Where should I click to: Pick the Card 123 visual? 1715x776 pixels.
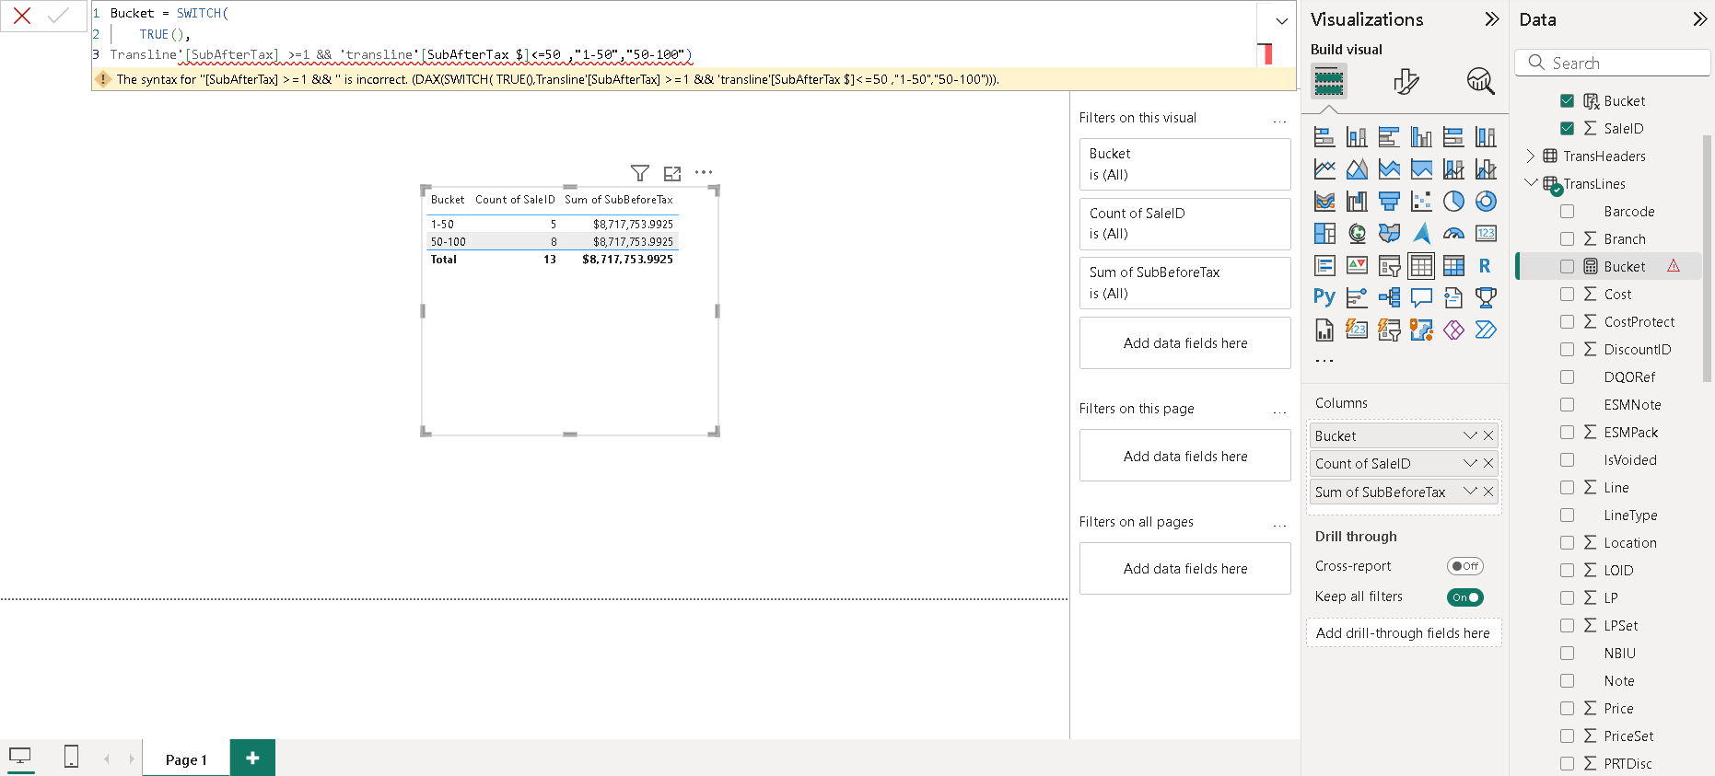[x=1486, y=234]
